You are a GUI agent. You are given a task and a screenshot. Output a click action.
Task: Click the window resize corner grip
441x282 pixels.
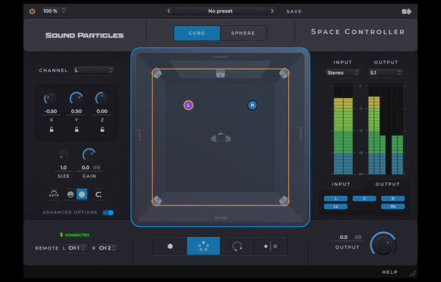[x=413, y=273]
